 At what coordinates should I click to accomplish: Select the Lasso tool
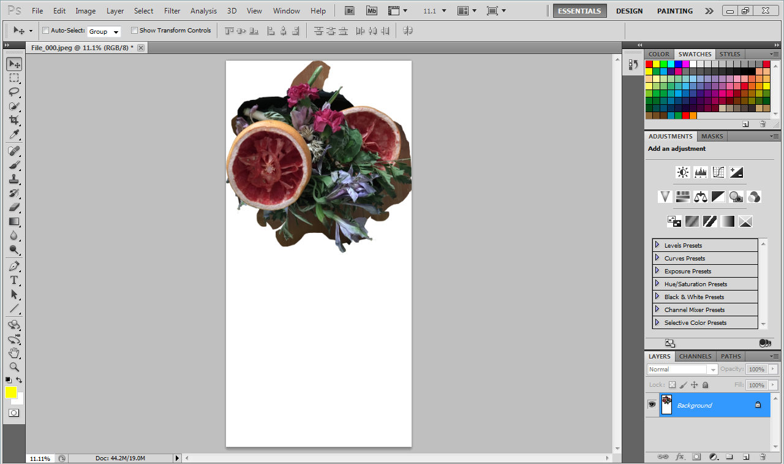click(14, 92)
